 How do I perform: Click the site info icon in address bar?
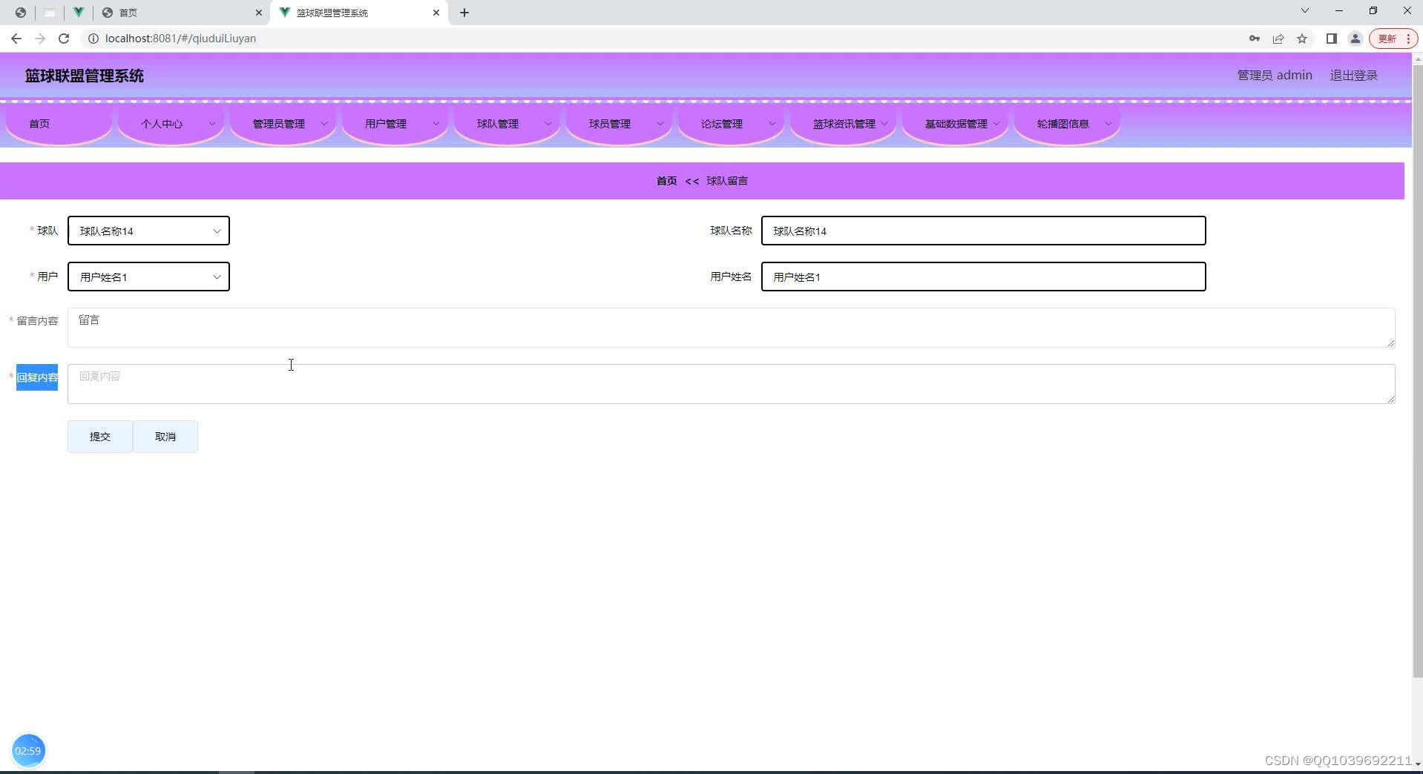point(93,39)
